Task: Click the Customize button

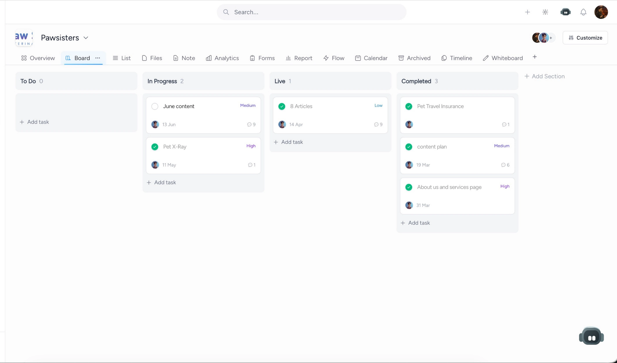Action: tap(585, 38)
